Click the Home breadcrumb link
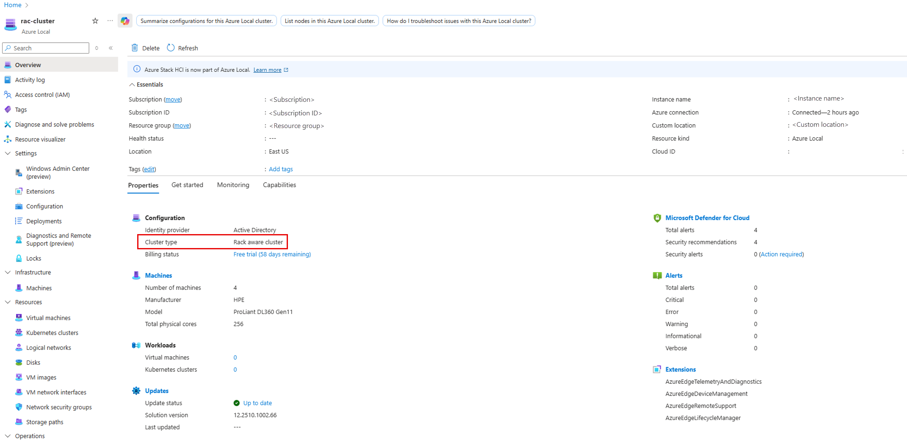Image resolution: width=907 pixels, height=442 pixels. (13, 5)
